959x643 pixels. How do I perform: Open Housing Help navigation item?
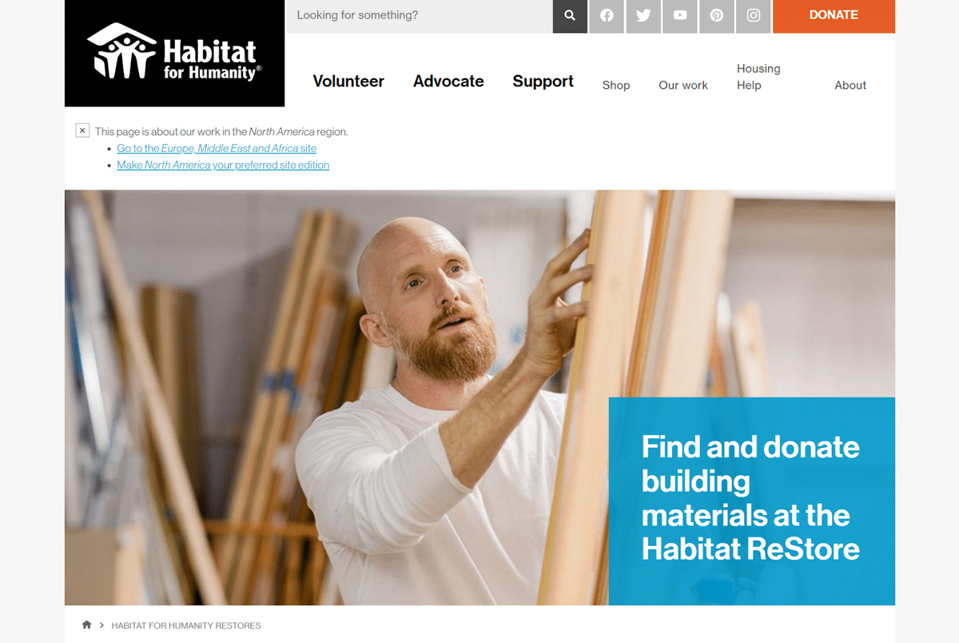coord(758,77)
